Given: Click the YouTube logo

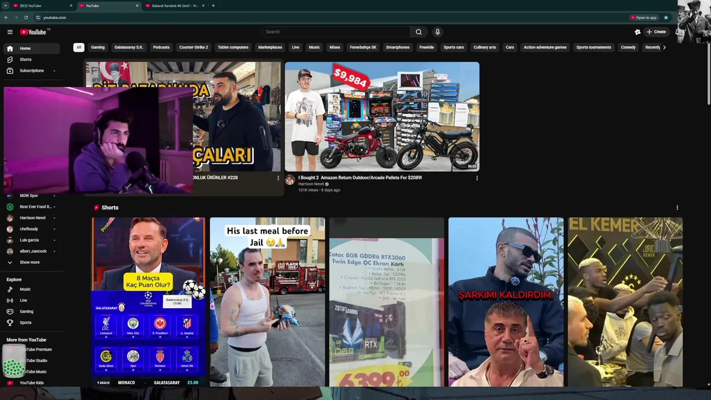Looking at the screenshot, I should tap(33, 32).
